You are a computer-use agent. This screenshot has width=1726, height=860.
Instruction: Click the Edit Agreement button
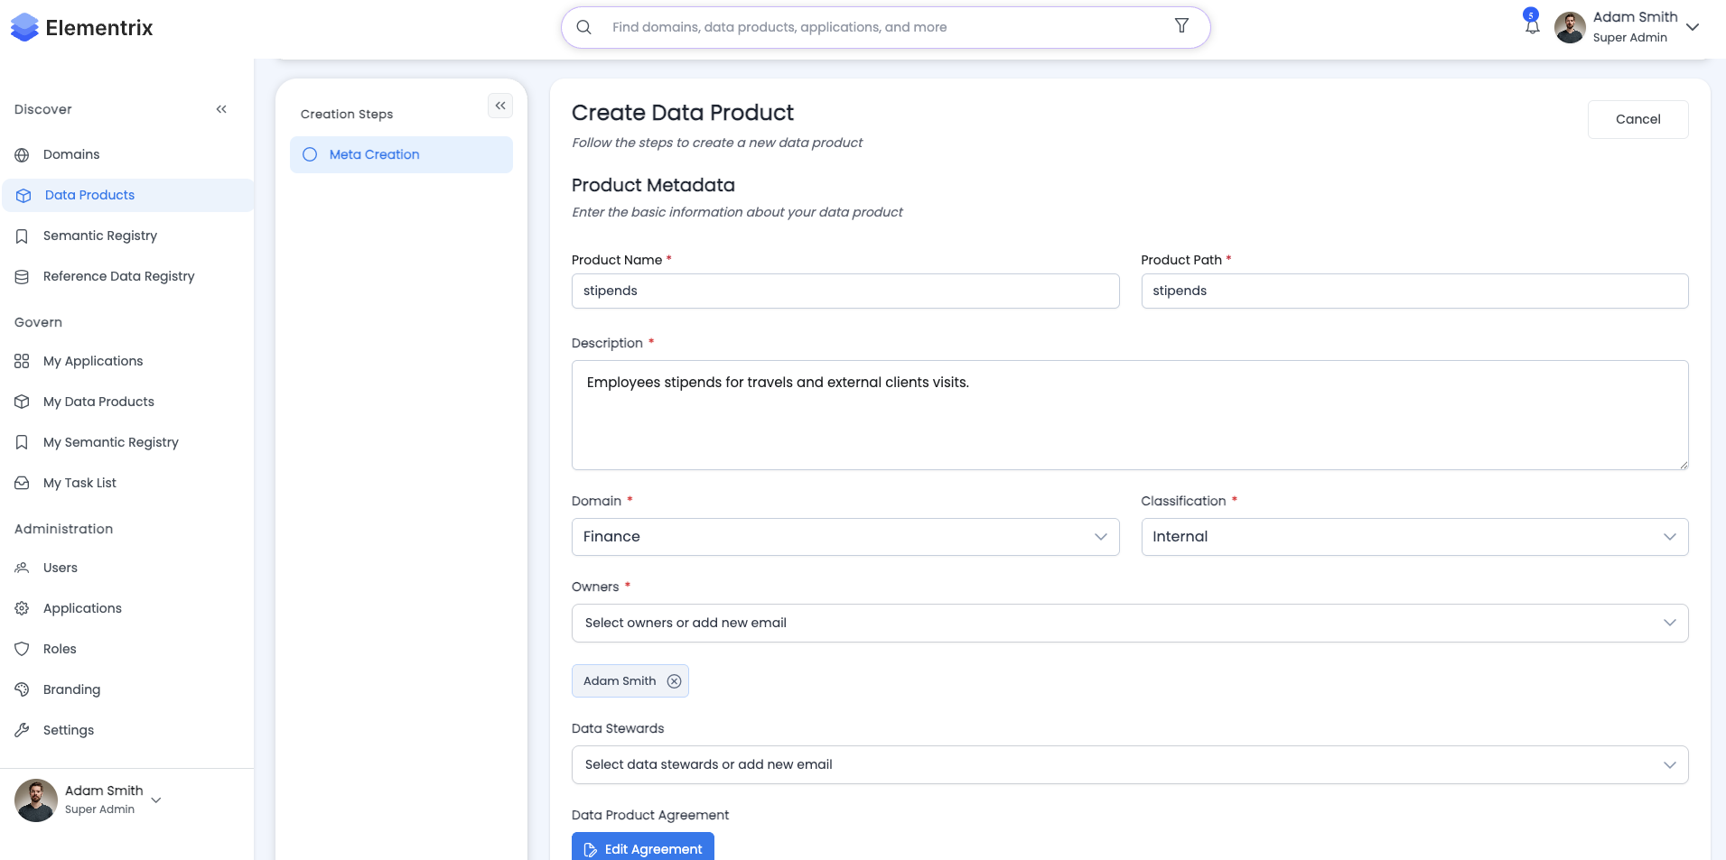[643, 848]
